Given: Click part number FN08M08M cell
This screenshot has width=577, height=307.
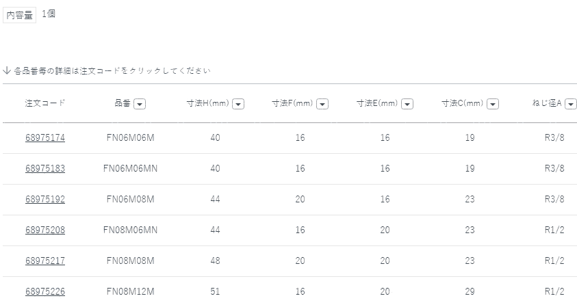Looking at the screenshot, I should point(130,261).
